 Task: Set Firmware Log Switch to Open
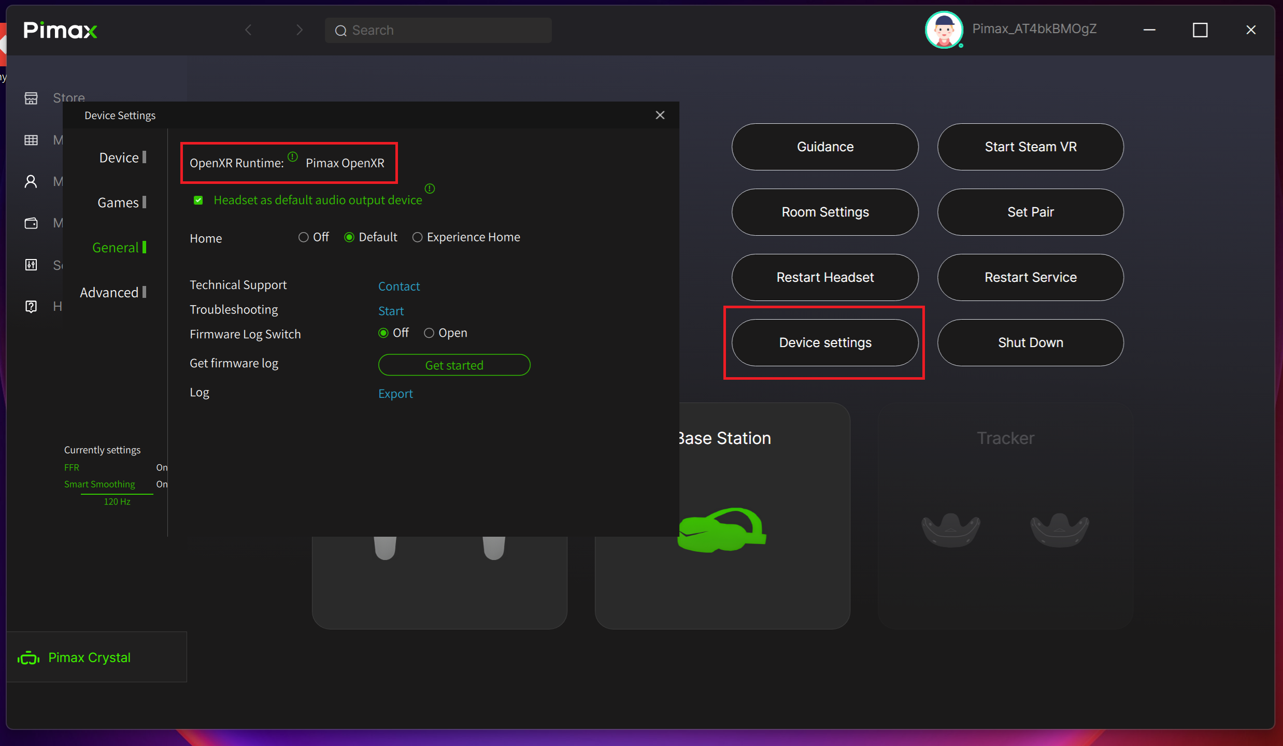click(429, 333)
